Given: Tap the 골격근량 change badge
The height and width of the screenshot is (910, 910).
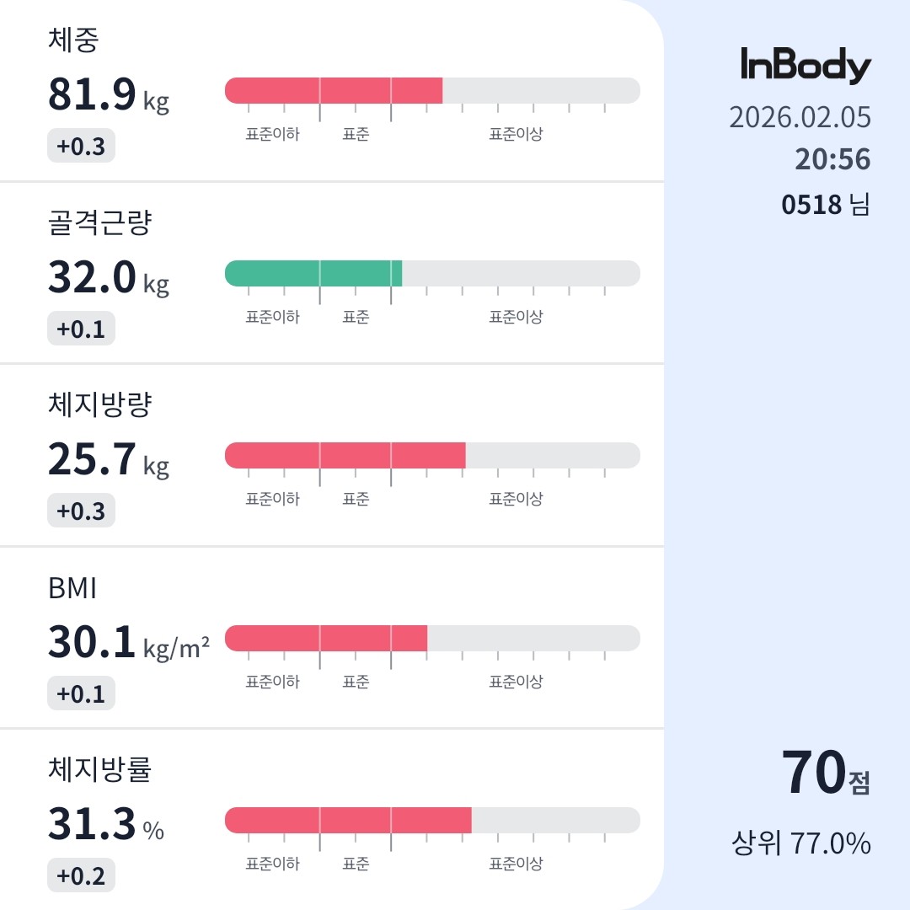Looking at the screenshot, I should coord(81,329).
